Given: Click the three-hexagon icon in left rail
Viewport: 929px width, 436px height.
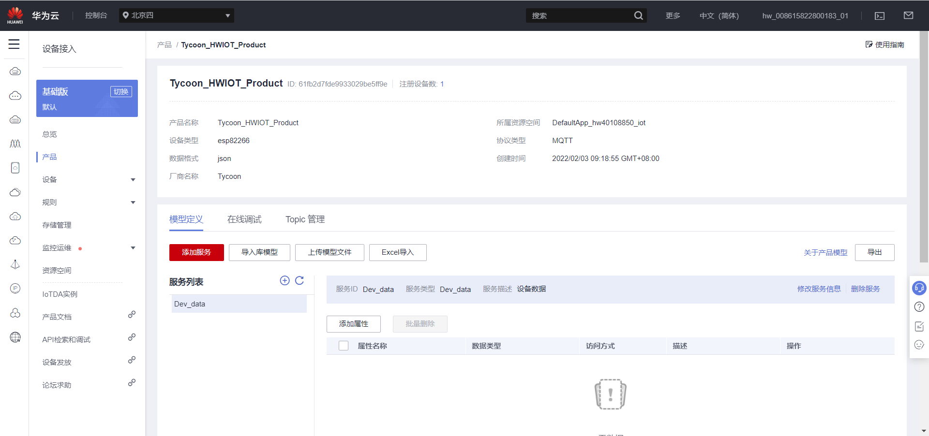Looking at the screenshot, I should (x=15, y=313).
